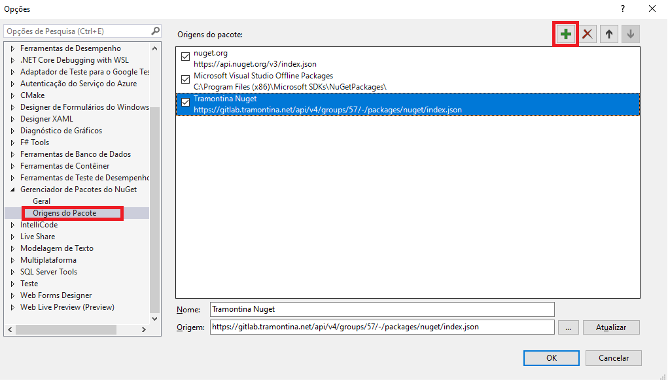Expand the Live Share node
Viewport: 668px width, 381px height.
point(12,237)
